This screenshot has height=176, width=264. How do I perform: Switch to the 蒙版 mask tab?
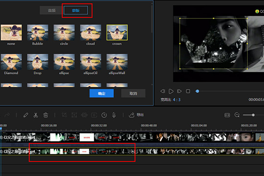(76, 10)
